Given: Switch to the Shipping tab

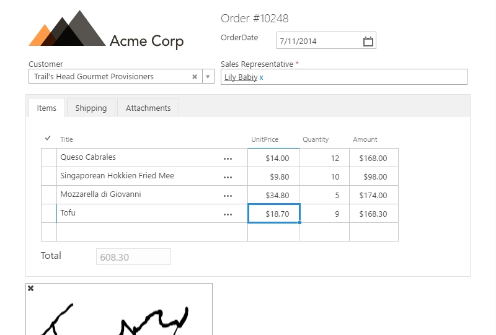Looking at the screenshot, I should coord(91,108).
